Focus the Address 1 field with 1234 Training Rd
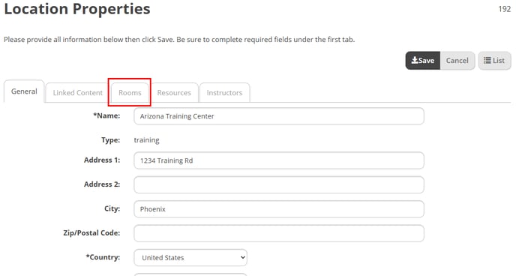This screenshot has width=516, height=276. (x=279, y=160)
